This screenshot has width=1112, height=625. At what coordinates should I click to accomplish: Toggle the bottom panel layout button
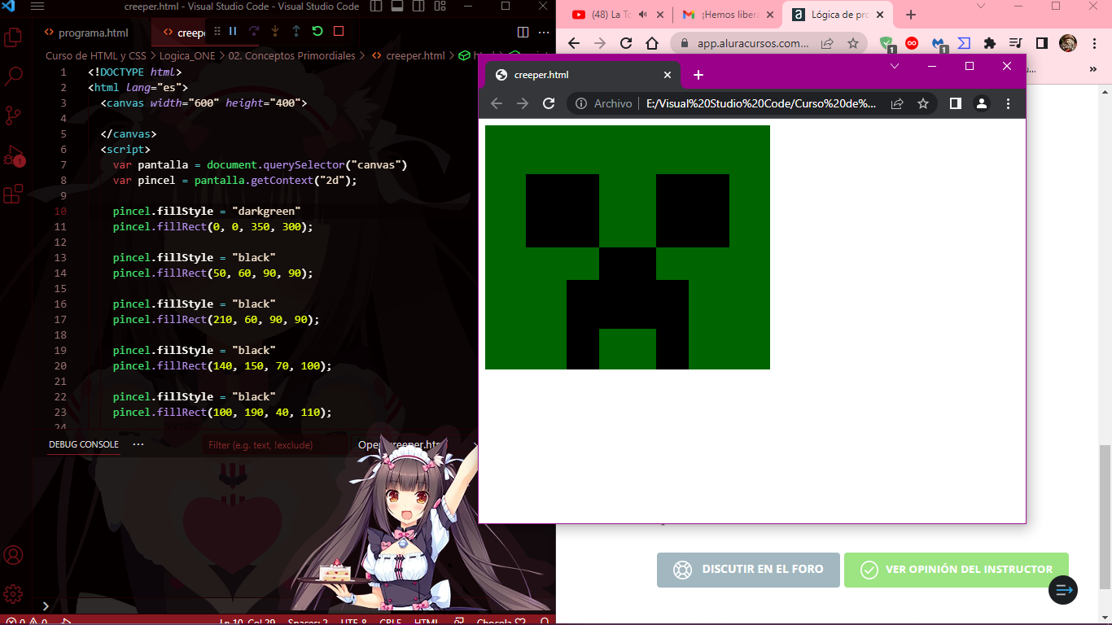click(x=396, y=7)
